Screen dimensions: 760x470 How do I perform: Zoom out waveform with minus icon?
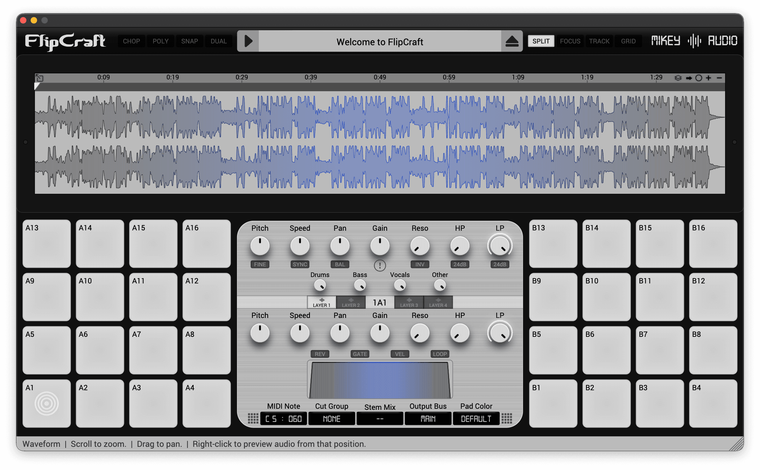point(719,78)
